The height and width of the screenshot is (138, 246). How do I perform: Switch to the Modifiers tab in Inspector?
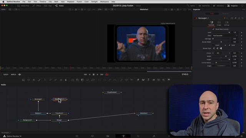[x=226, y=14]
